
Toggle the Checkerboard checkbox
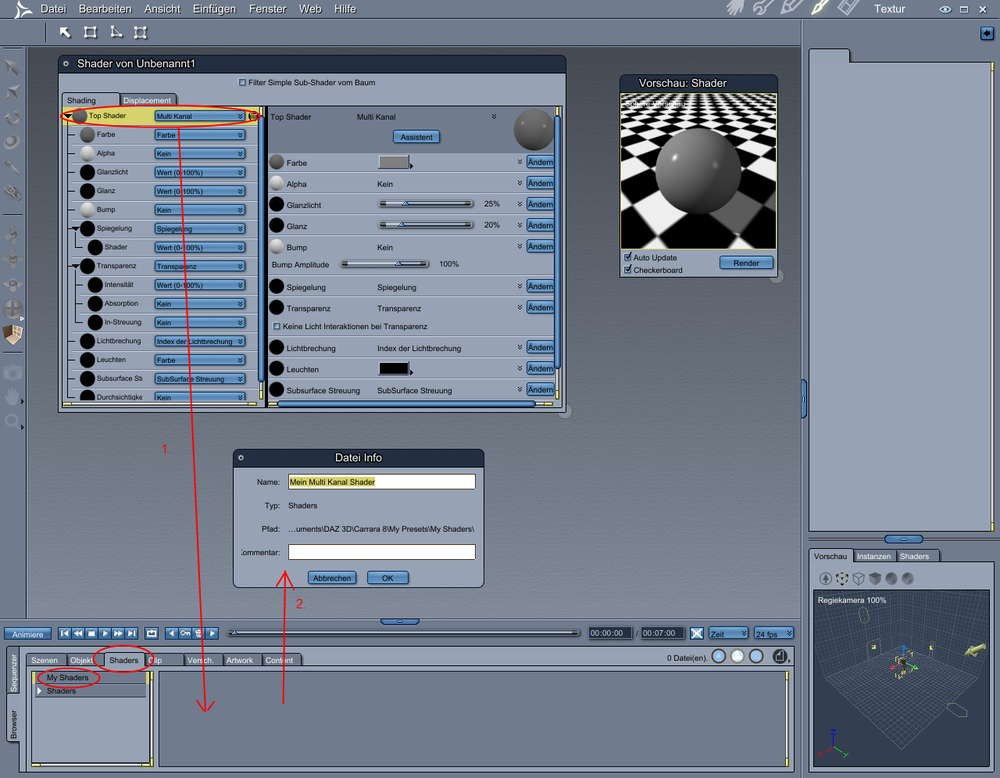point(627,270)
